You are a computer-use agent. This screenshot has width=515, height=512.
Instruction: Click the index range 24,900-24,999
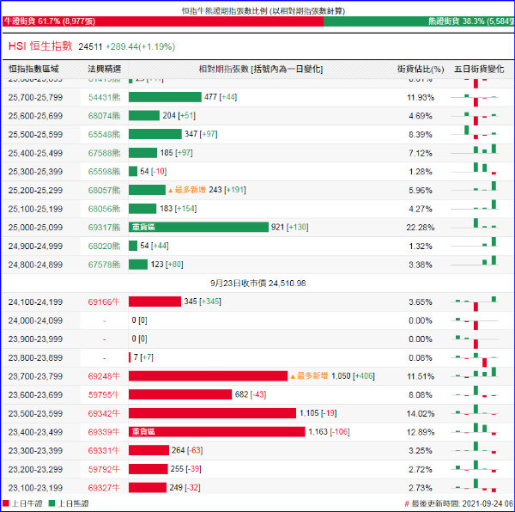click(x=35, y=247)
